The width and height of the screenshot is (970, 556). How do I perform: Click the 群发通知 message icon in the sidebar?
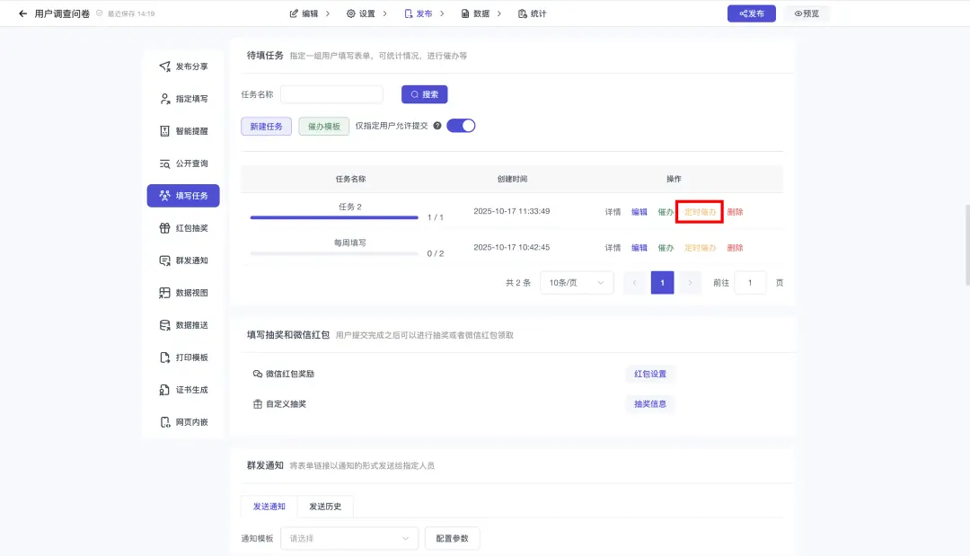(164, 260)
